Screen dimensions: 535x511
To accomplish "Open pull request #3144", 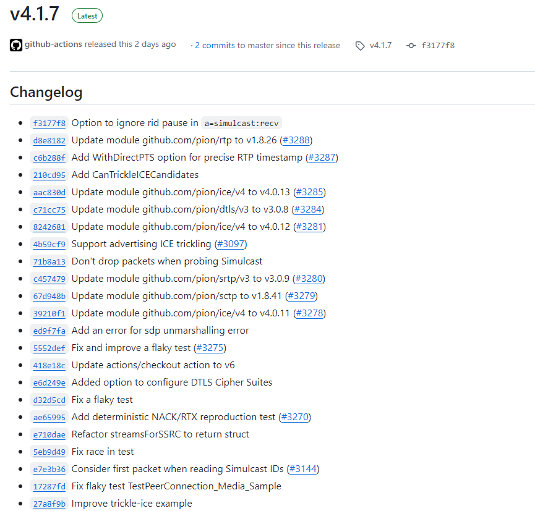I will click(303, 469).
